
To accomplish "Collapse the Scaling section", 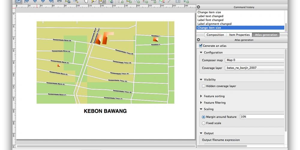I will [201, 109].
